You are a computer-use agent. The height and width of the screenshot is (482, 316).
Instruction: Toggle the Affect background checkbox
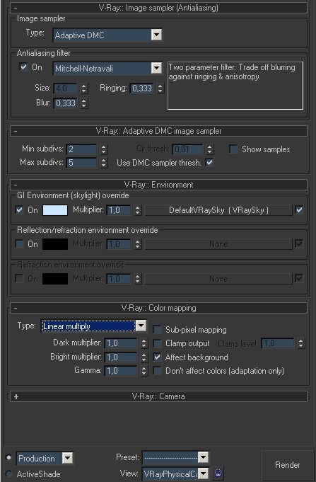(157, 357)
